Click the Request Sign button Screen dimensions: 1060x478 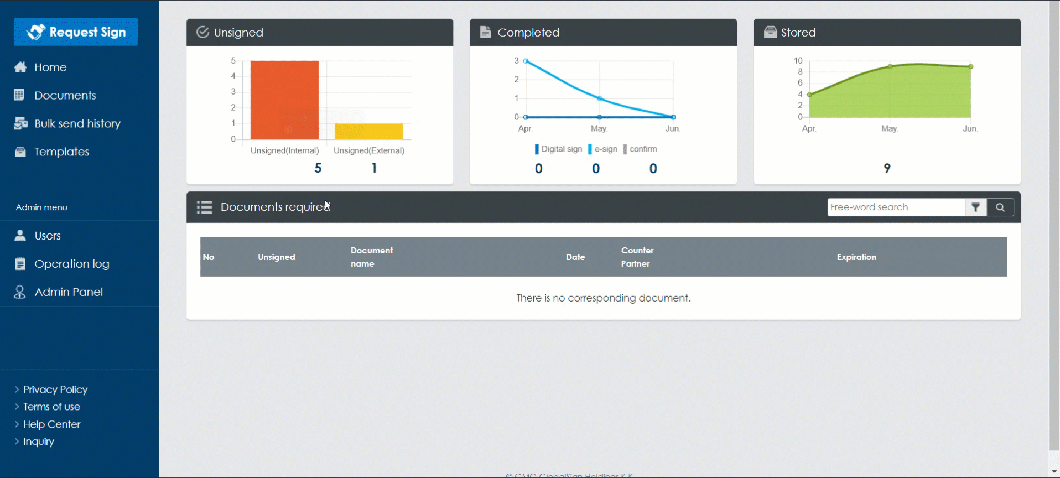click(x=76, y=32)
